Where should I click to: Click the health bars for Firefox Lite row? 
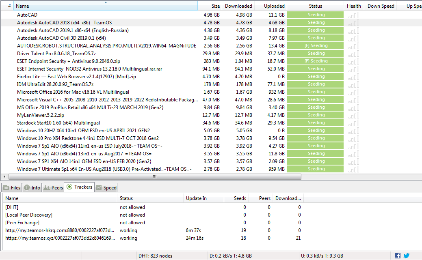354,77
